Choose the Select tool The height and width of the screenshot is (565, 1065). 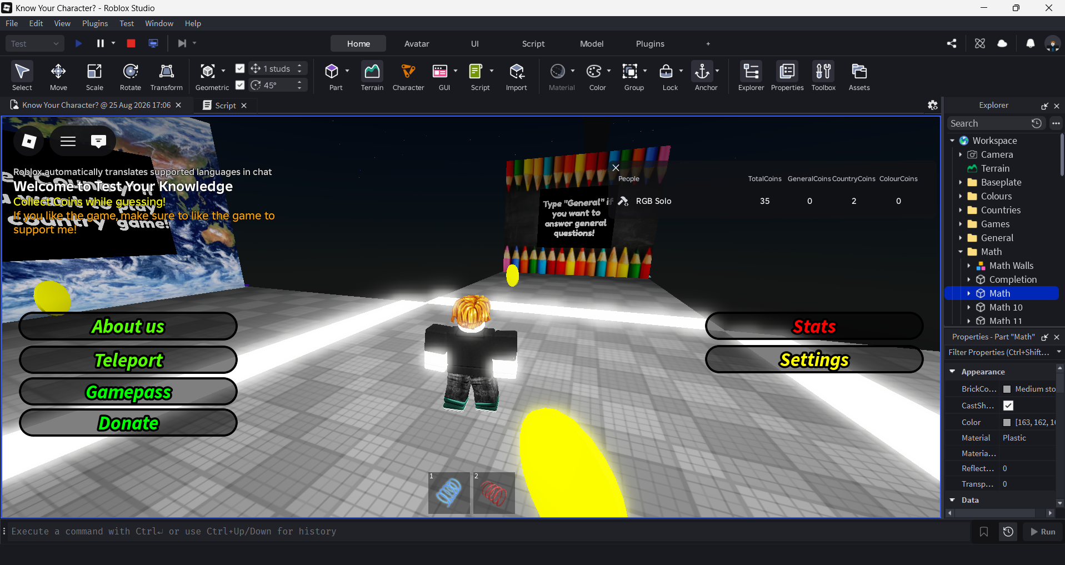pyautogui.click(x=22, y=76)
